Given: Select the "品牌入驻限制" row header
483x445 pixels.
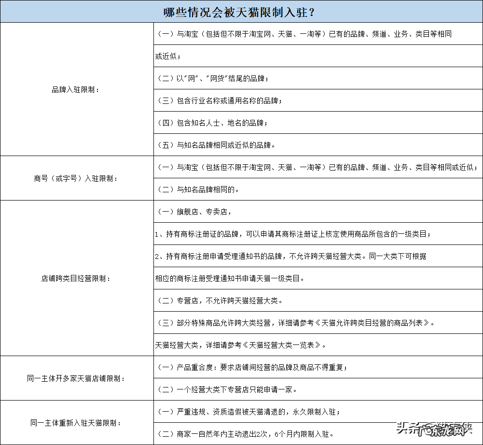Looking at the screenshot, I should (x=77, y=89).
